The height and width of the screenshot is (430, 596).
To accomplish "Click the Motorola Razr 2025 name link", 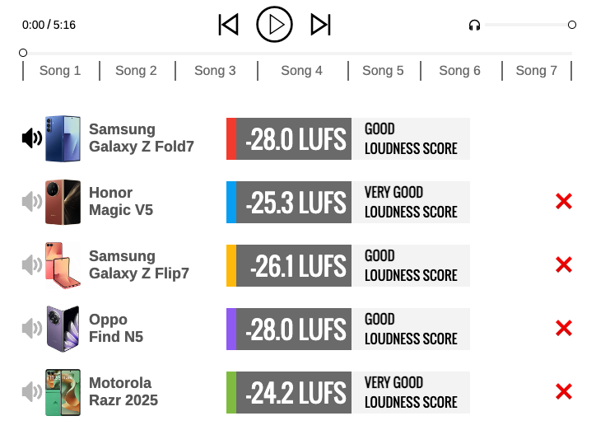I will [123, 392].
